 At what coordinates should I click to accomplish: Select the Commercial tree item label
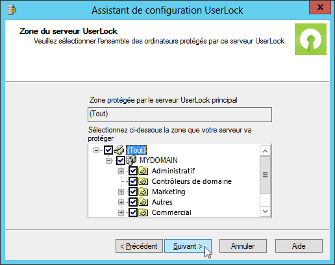tap(171, 212)
